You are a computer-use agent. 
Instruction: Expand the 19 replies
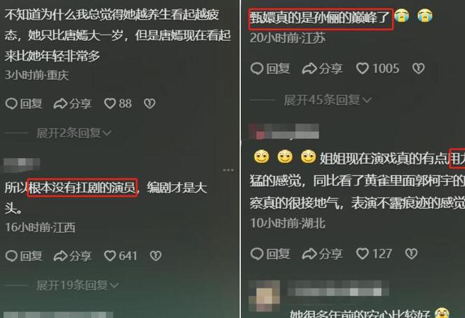77,286
